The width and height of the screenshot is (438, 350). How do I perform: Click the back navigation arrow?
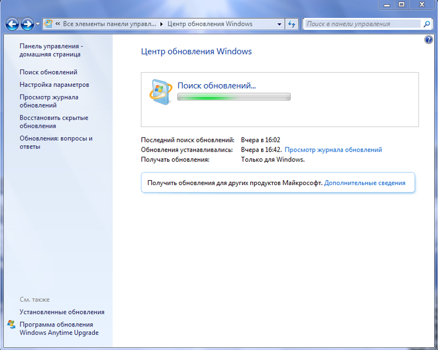11,24
